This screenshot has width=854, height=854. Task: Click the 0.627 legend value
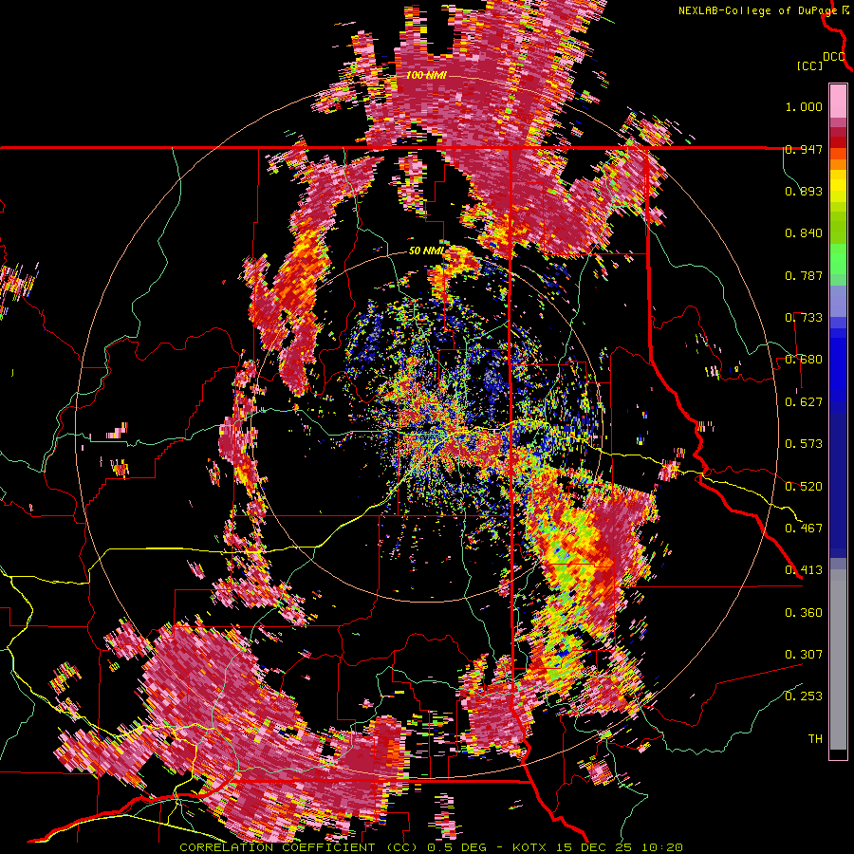coord(804,402)
